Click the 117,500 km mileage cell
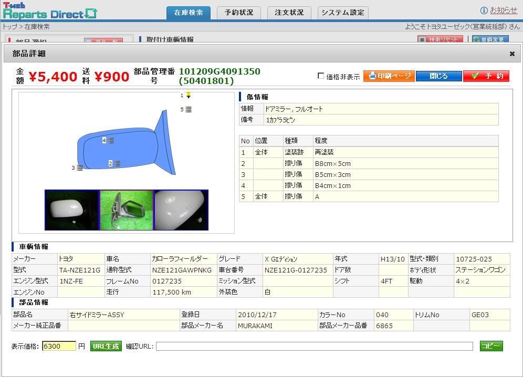Screen dimensions: 523x377 (184, 292)
